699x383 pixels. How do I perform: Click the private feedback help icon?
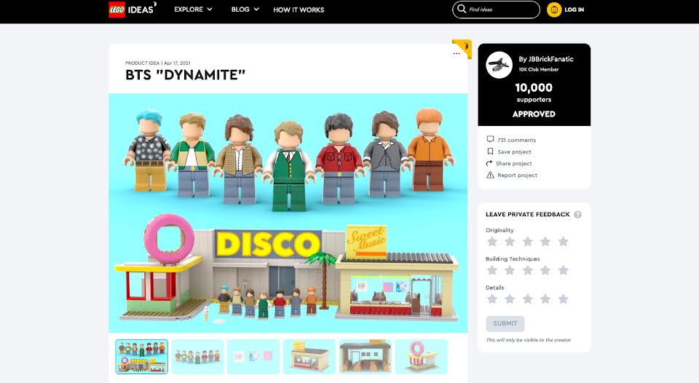pyautogui.click(x=577, y=215)
